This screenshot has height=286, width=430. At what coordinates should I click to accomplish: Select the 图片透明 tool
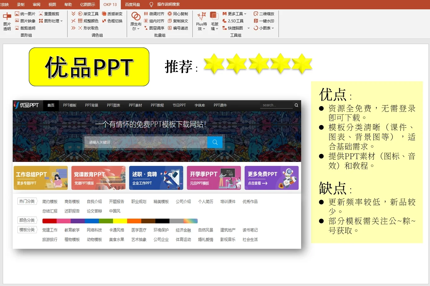tap(7, 21)
